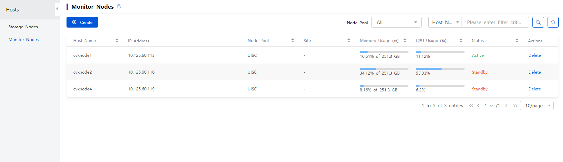This screenshot has width=563, height=162.
Task: Click cvknode2 CPU usage progress bar
Action: coord(440,69)
